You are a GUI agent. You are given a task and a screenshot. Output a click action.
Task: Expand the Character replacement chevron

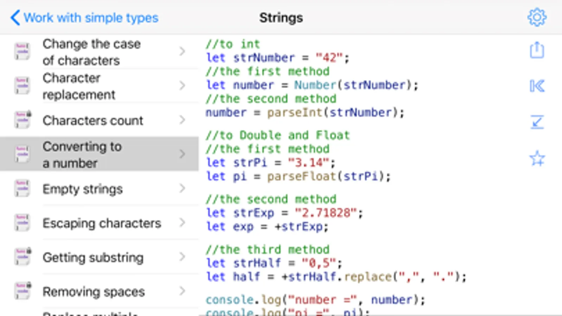coord(182,86)
